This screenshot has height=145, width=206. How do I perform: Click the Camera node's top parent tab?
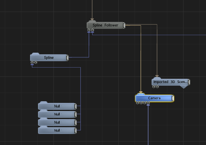click(141, 94)
